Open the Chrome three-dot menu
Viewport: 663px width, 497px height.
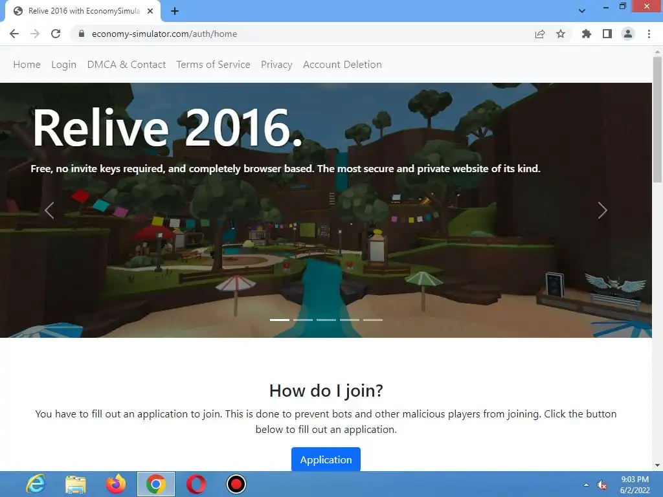(649, 34)
